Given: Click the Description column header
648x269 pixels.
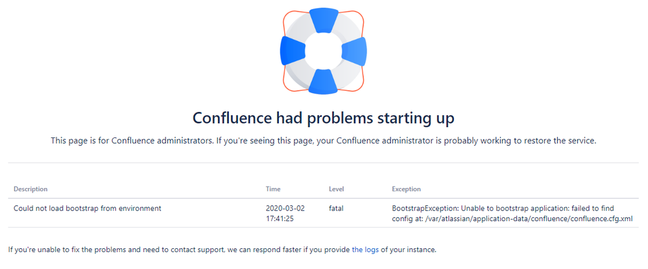Looking at the screenshot, I should 30,189.
